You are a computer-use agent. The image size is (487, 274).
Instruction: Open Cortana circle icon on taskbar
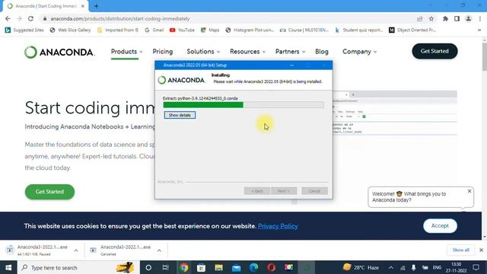[x=148, y=267]
